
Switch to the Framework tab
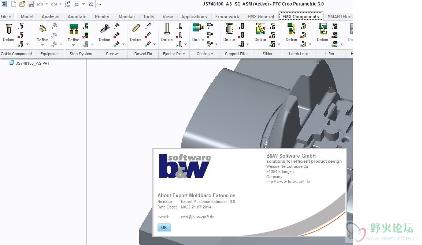pos(227,17)
